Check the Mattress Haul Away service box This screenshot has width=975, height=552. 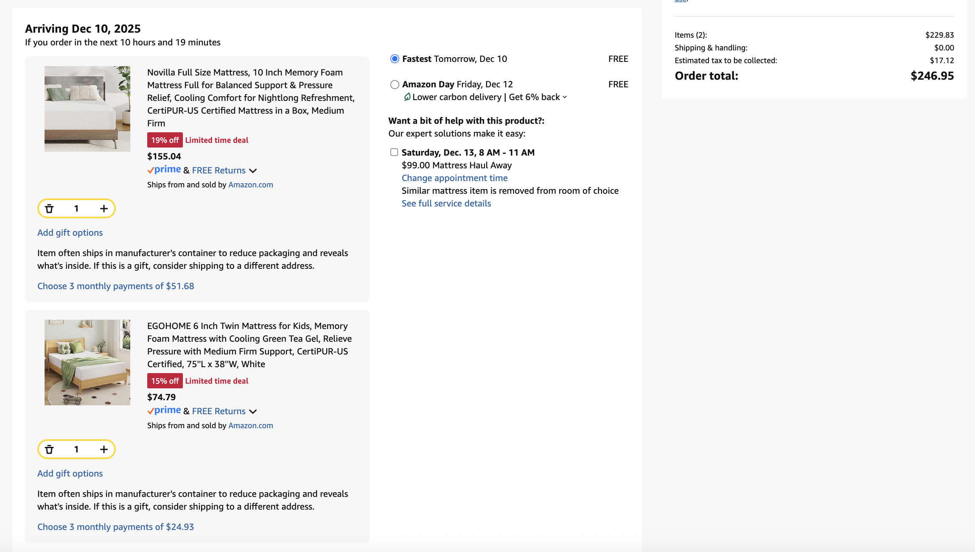[x=394, y=152]
